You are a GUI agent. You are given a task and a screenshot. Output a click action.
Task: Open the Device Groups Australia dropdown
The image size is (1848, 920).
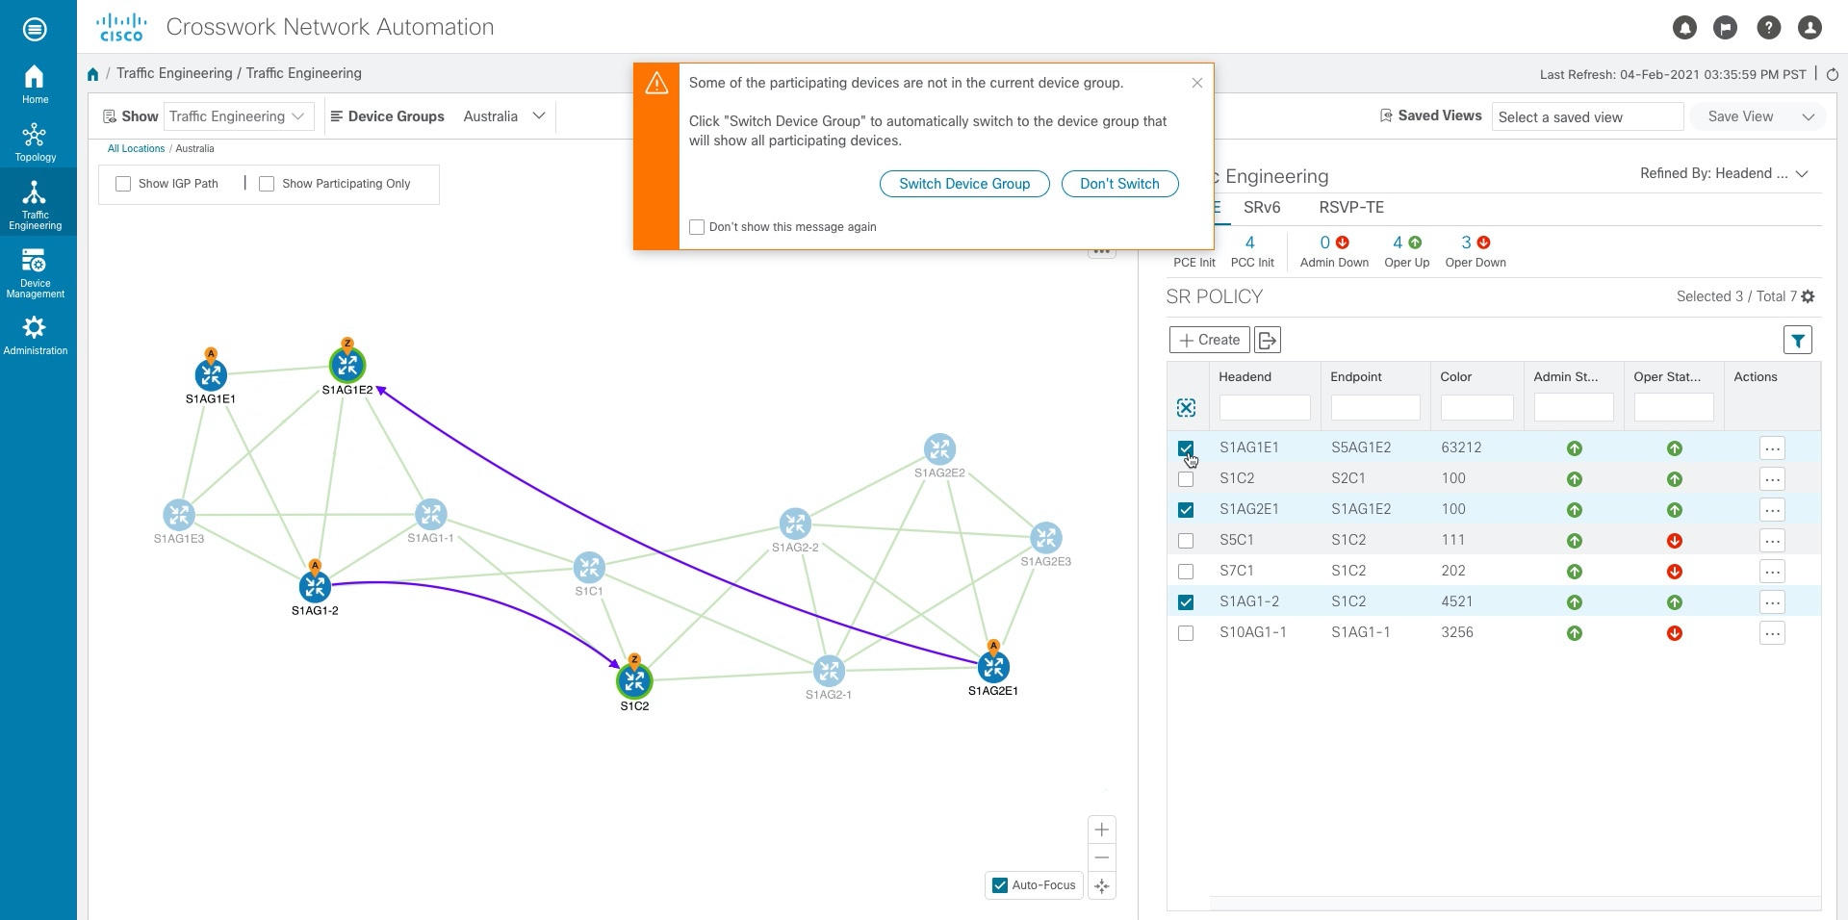(x=503, y=116)
